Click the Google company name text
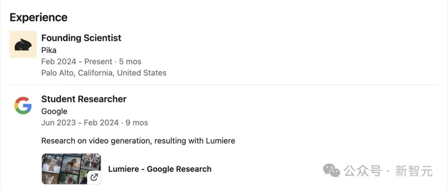This screenshot has height=189, width=448. pyautogui.click(x=54, y=111)
